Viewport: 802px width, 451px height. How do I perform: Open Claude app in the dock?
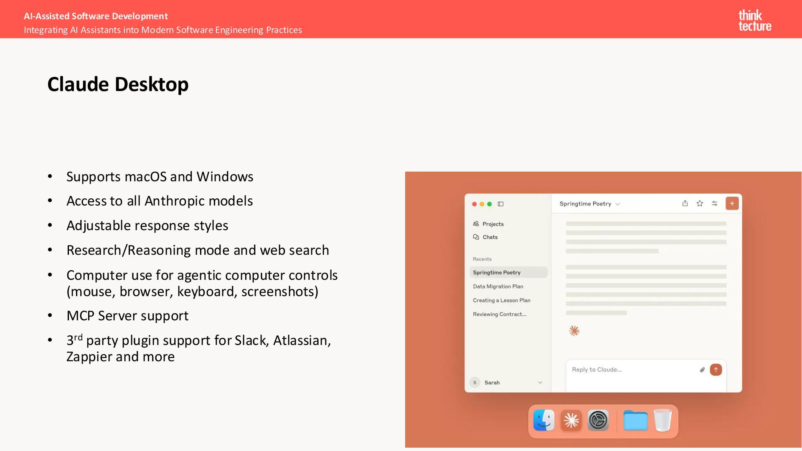tap(571, 421)
